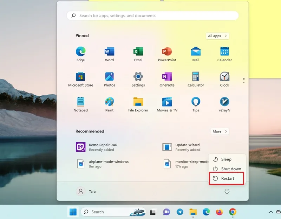Open the Clock app
Screen dimensions: 281x219
tap(224, 80)
